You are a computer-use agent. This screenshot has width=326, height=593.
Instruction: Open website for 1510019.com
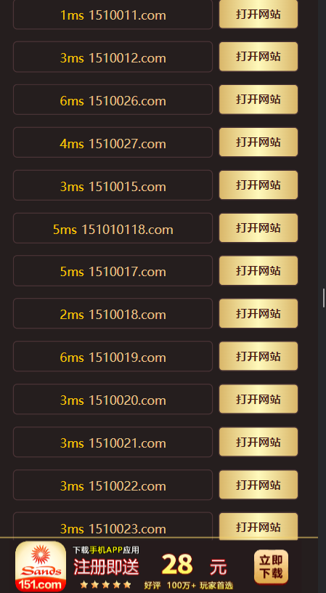258,356
